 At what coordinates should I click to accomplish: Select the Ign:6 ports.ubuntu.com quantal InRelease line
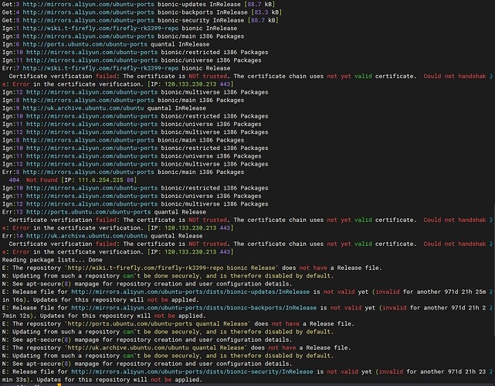[x=106, y=44]
